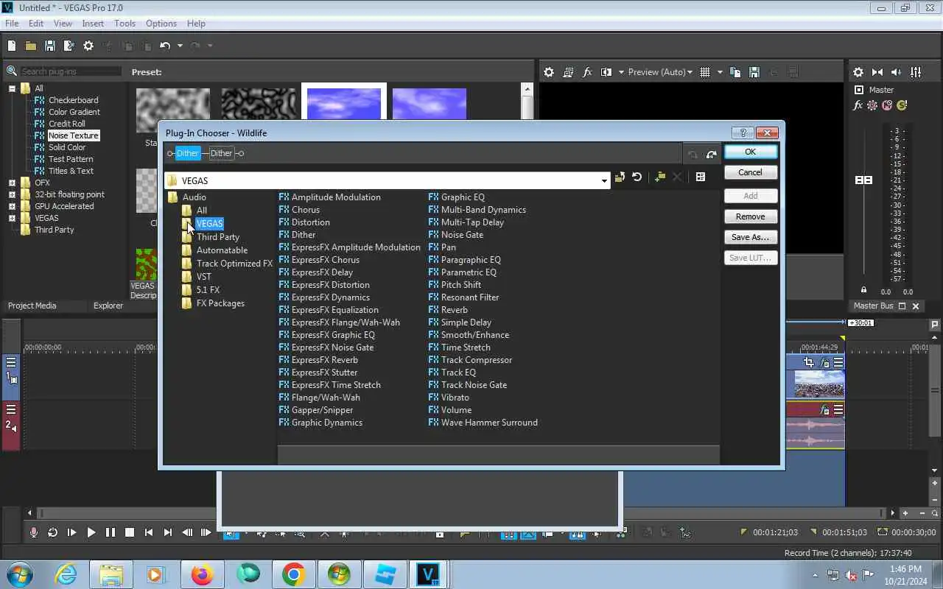Toggle Loop Playback in transport bar
This screenshot has height=589, width=943.
53,532
